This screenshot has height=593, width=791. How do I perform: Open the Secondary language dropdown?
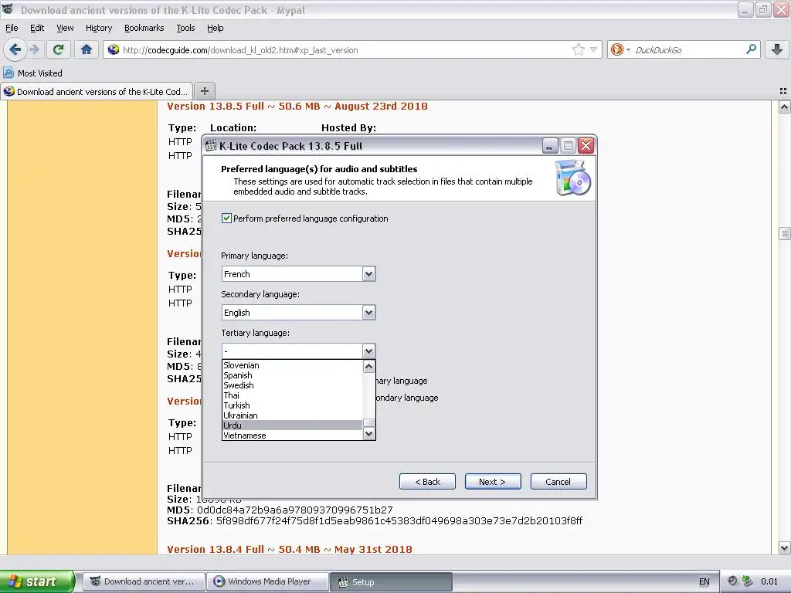(368, 313)
